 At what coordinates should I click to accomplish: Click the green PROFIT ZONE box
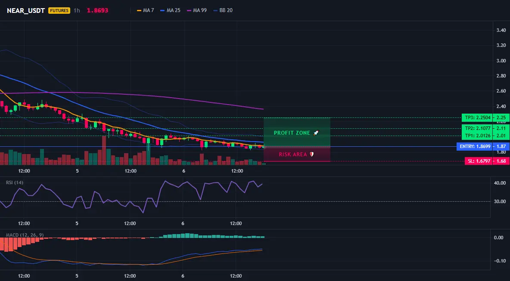tap(297, 132)
